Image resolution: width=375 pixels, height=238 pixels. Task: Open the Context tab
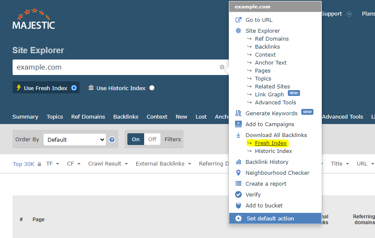tap(157, 117)
